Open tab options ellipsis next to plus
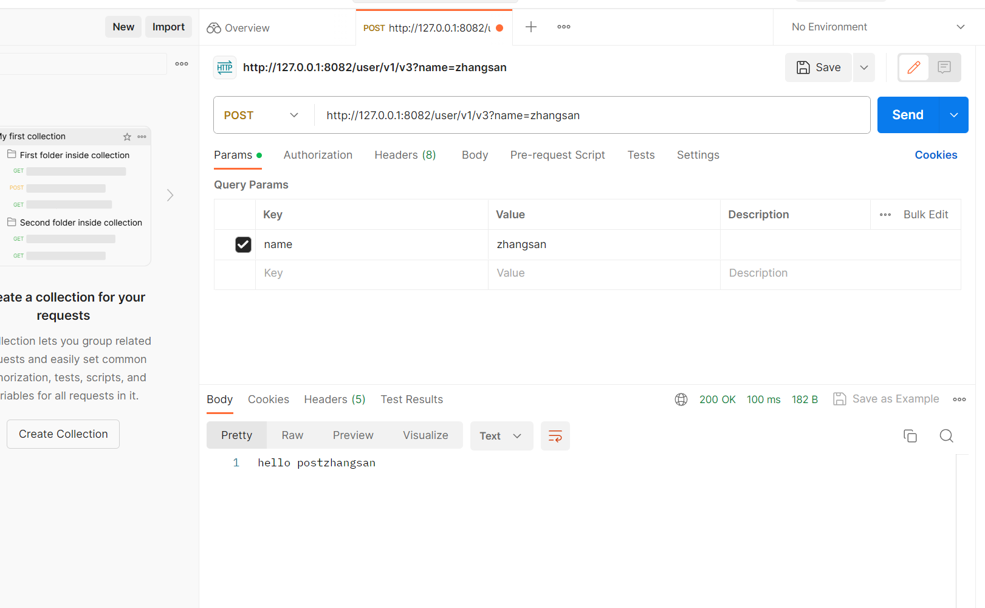Screen dimensions: 985x608 click(564, 27)
